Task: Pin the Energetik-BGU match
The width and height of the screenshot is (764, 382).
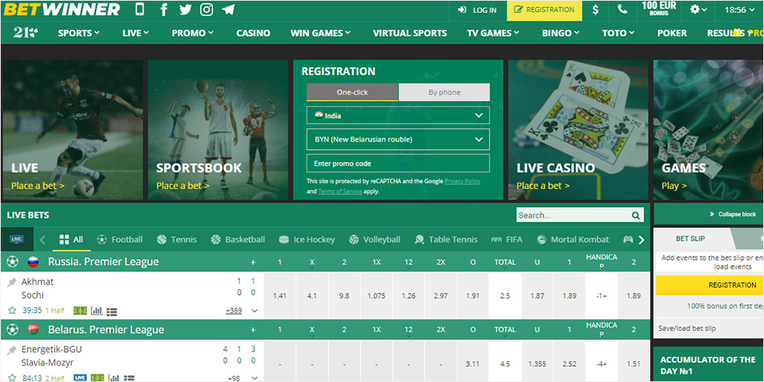Action: coord(11,351)
